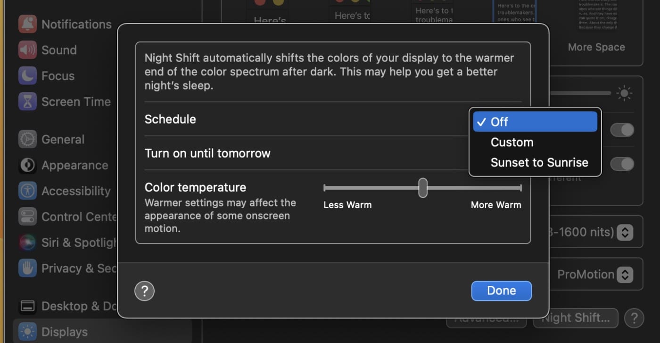The image size is (660, 343).
Task: Click the General gear icon
Action: pyautogui.click(x=27, y=140)
